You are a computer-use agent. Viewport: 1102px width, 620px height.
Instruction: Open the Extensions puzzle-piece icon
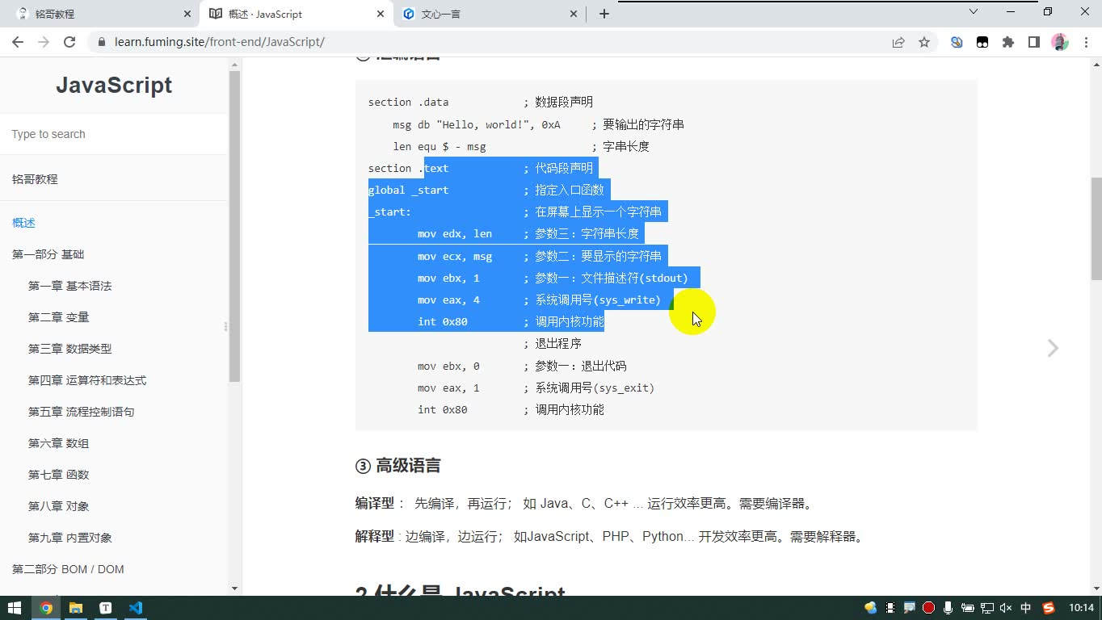pos(1008,42)
